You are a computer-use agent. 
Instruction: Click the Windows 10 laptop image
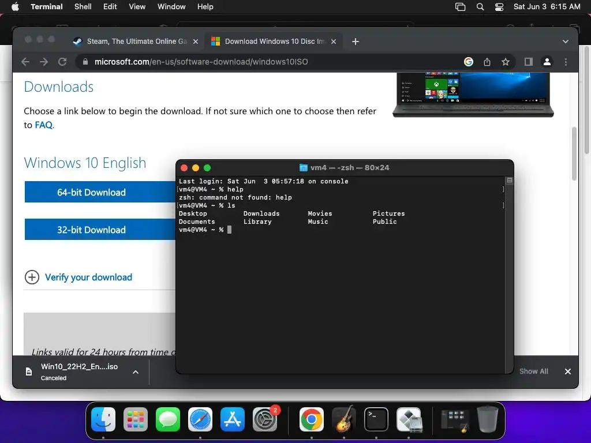[473, 95]
